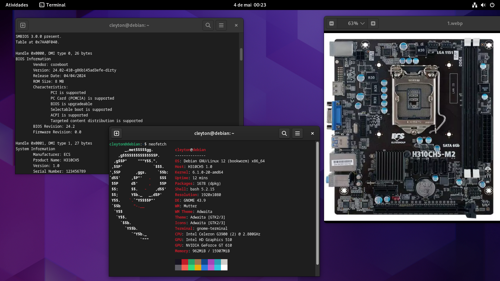Zoom out image in the viewer
This screenshot has width=500, height=281.
[332, 23]
